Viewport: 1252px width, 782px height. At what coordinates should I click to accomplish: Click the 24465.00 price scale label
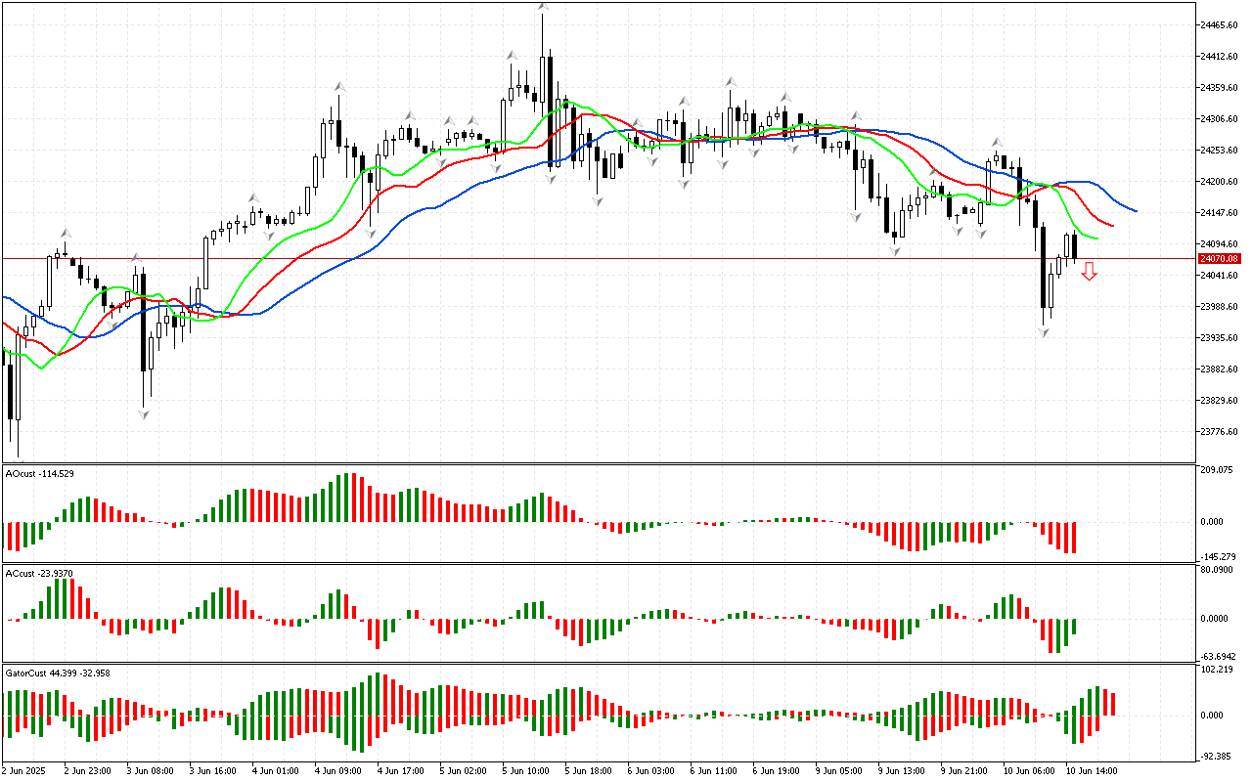pos(1218,25)
